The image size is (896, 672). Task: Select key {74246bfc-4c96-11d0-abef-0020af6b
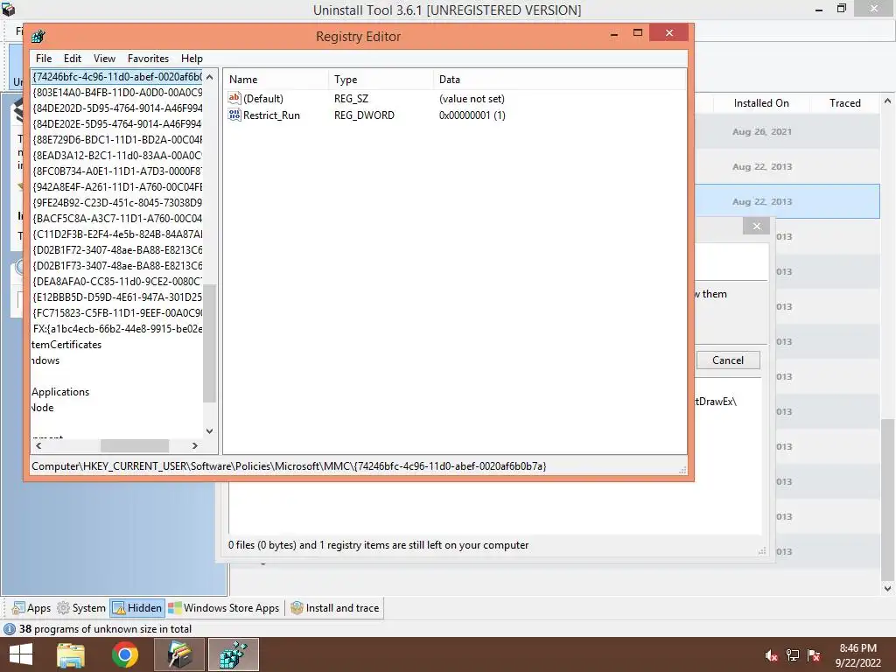(x=117, y=77)
